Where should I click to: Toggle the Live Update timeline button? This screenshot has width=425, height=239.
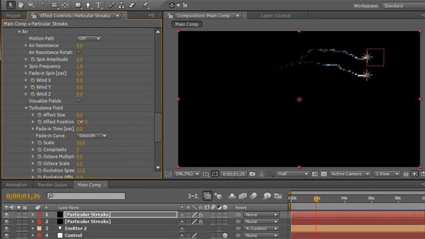coord(207,196)
